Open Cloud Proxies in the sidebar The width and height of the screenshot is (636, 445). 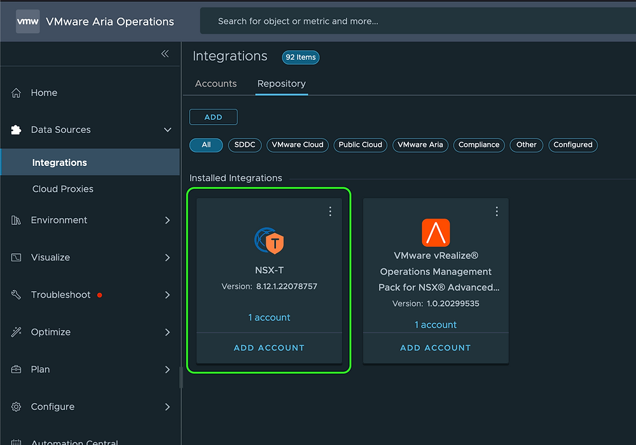coord(63,189)
